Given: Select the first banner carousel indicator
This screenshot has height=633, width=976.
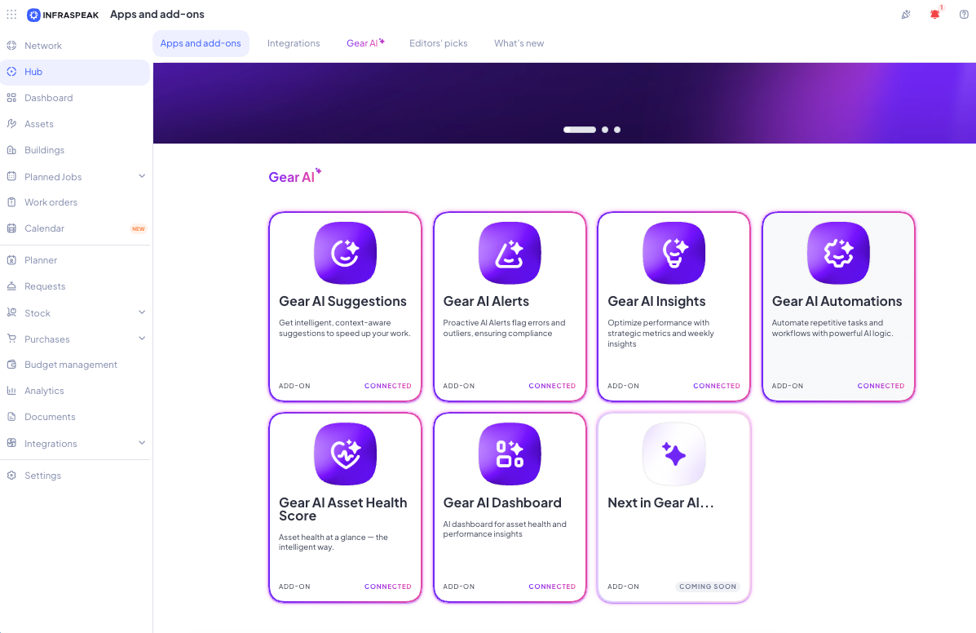Looking at the screenshot, I should [580, 130].
